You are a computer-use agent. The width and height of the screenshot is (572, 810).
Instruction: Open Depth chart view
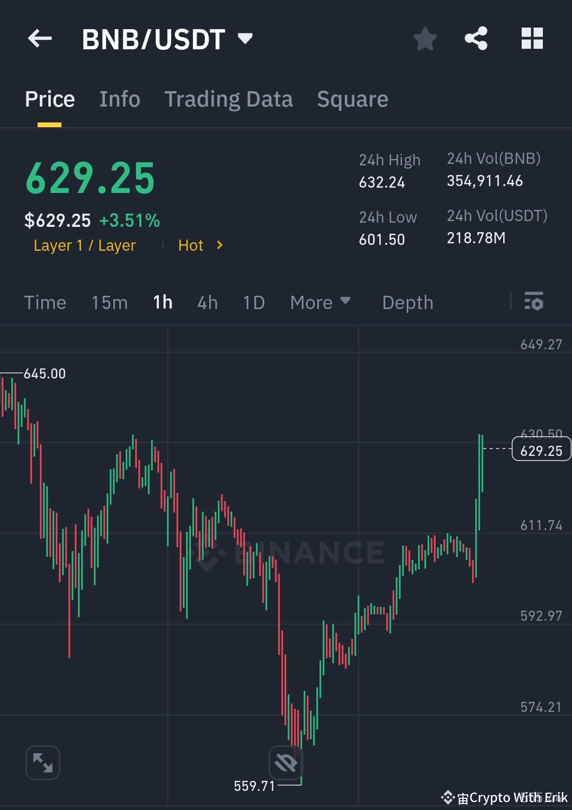[407, 302]
